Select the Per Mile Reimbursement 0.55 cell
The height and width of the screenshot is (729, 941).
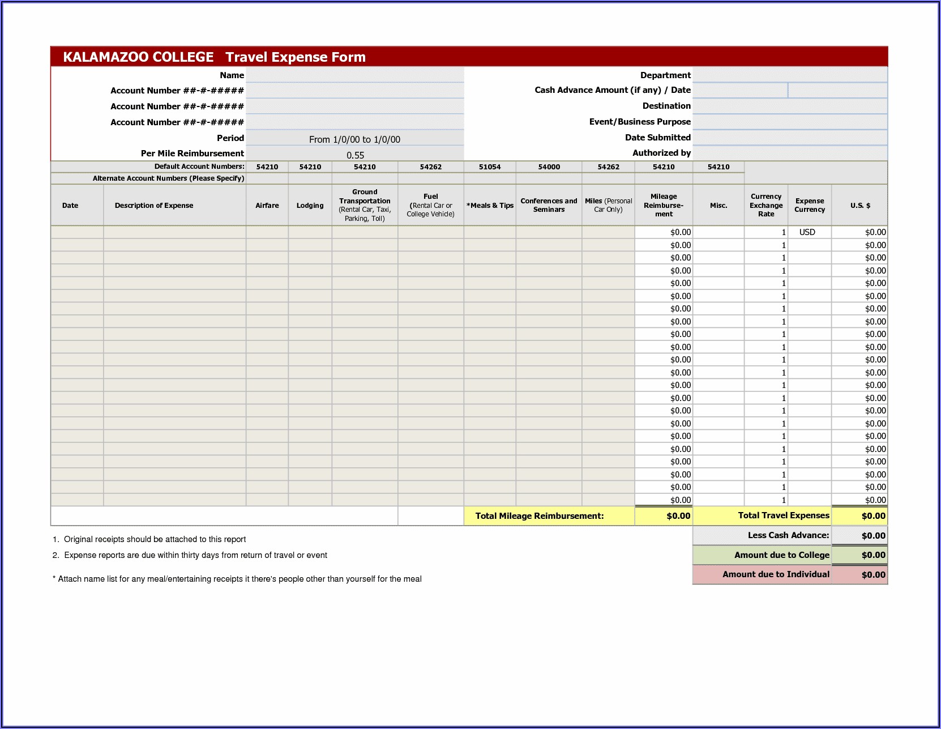point(355,155)
